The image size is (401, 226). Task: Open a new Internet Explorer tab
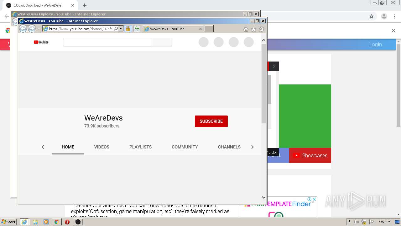click(x=209, y=29)
